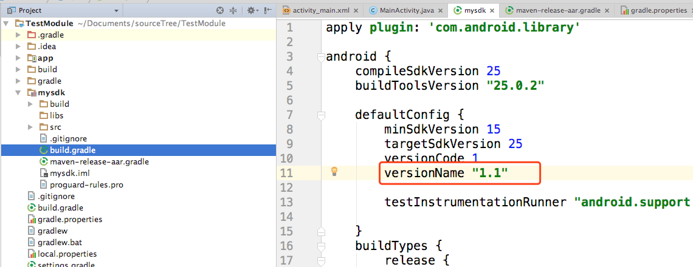Collapse the mysdk module
This screenshot has width=693, height=267.
(18, 93)
